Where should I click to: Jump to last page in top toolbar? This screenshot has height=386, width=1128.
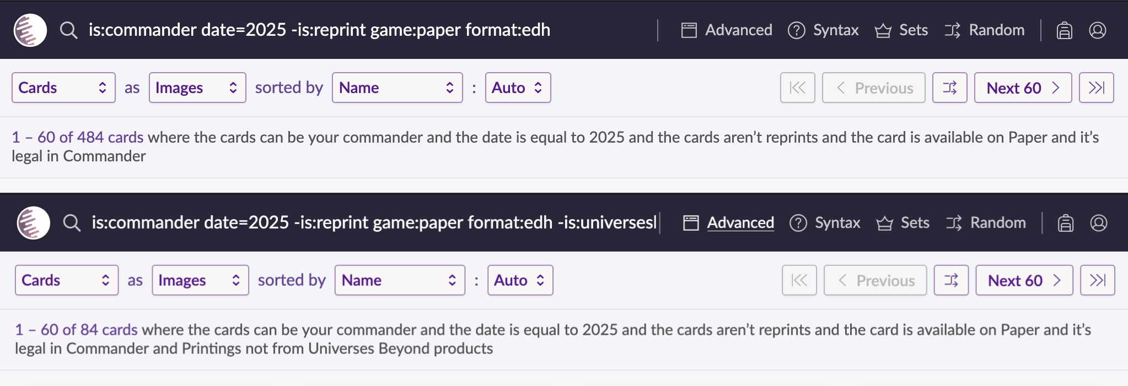pos(1096,88)
